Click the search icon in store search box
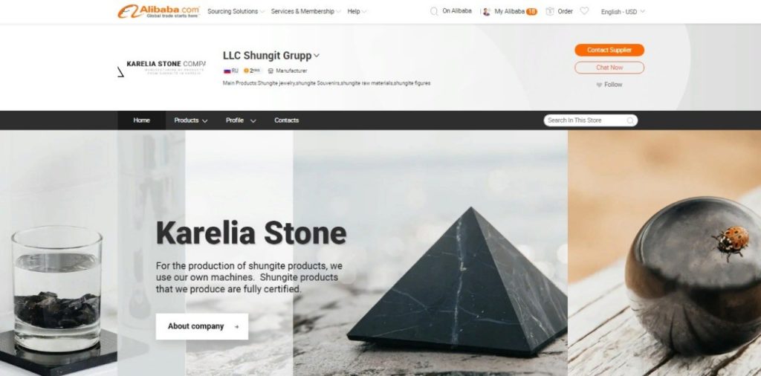Screen dimensions: 761x376 click(x=630, y=120)
